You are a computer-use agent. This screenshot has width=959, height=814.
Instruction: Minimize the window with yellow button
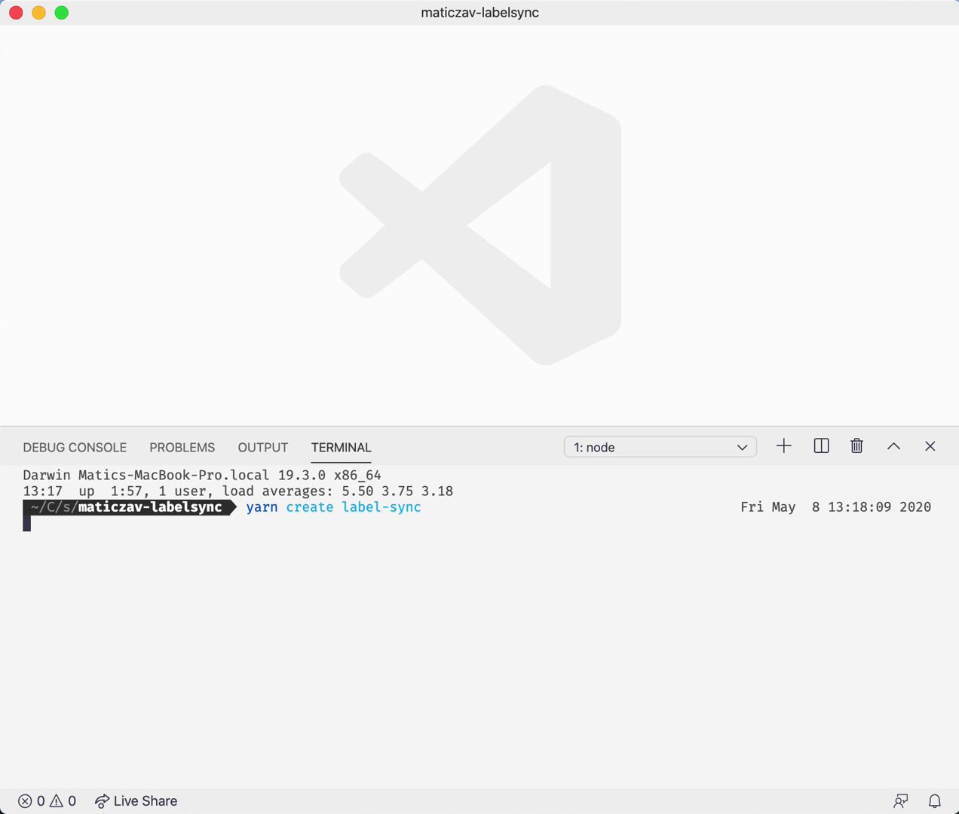(38, 13)
